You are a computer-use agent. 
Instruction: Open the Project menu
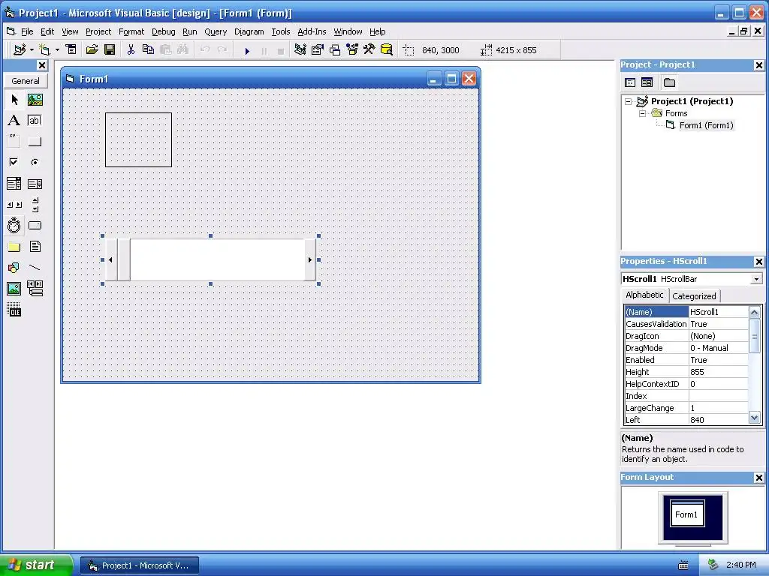[98, 31]
